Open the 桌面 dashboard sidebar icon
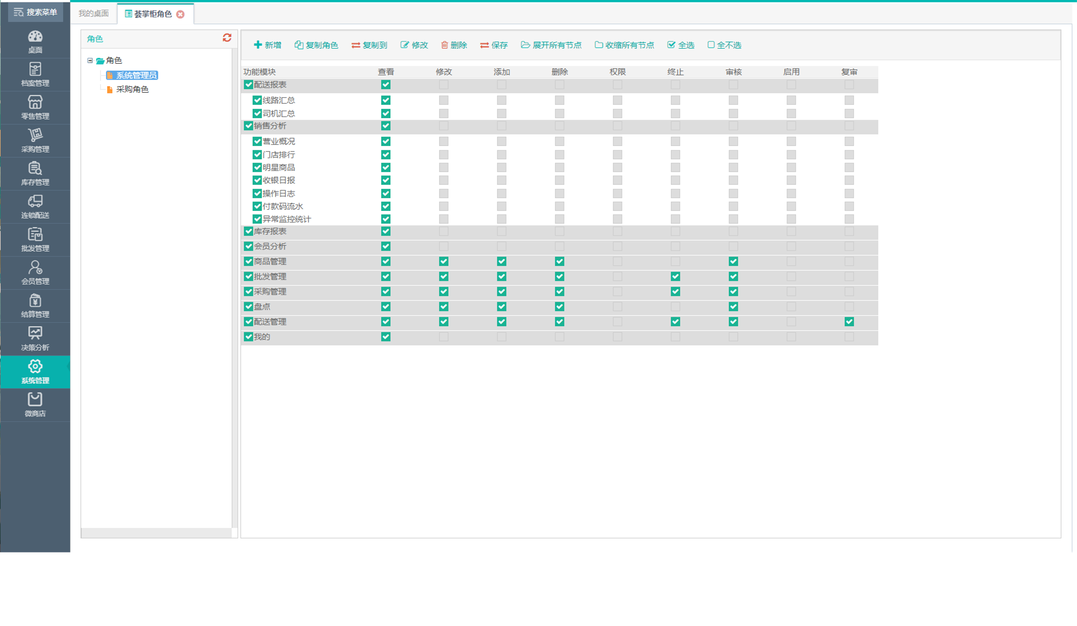Screen dimensions: 1077x626 (x=35, y=42)
